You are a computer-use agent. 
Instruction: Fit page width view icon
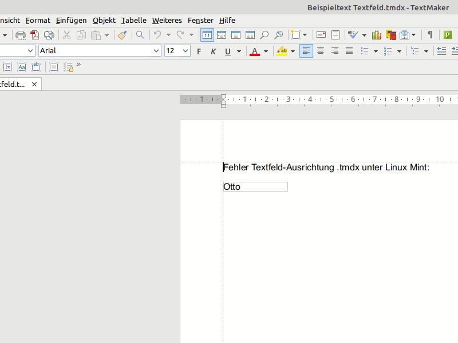[x=222, y=35]
